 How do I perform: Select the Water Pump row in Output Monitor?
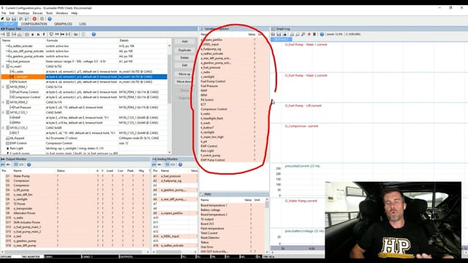(75, 176)
